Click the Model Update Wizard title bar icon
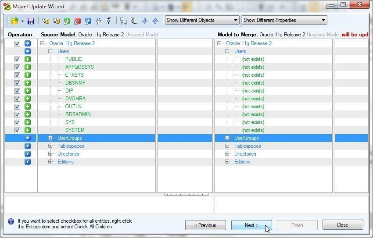 click(7, 7)
